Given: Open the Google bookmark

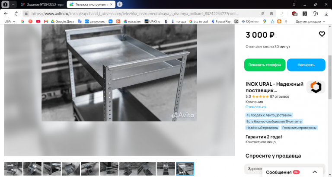Looking at the screenshot, I should 22,21.
